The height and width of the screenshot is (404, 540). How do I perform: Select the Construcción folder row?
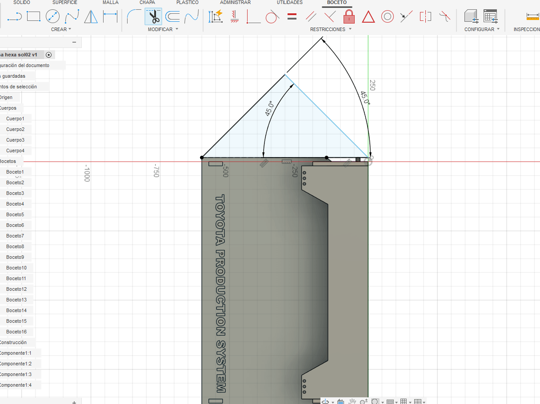tap(13, 342)
